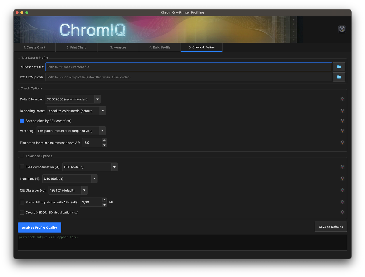
Task: Browse for .ti3 test data file
Action: point(339,67)
